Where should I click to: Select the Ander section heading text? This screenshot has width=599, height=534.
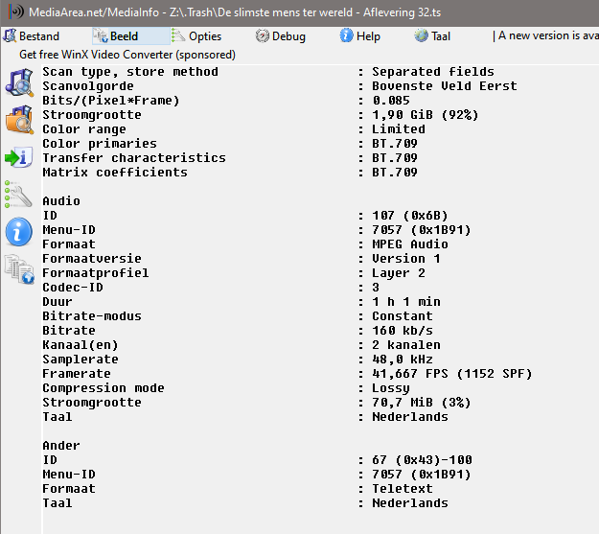(x=61, y=445)
